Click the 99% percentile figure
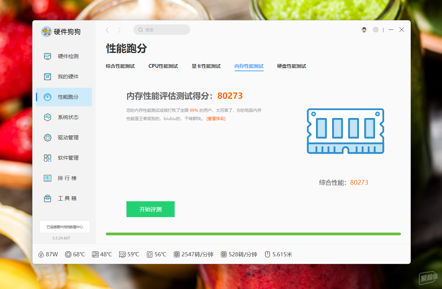This screenshot has width=442, height=289. pos(194,110)
